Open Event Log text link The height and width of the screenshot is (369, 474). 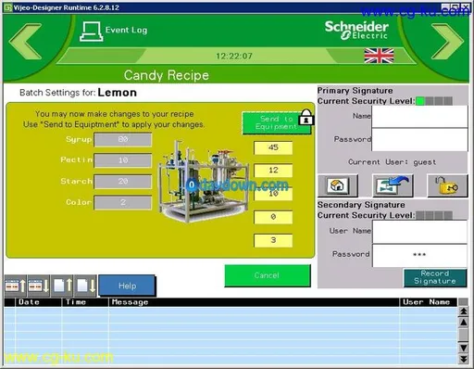point(126,30)
